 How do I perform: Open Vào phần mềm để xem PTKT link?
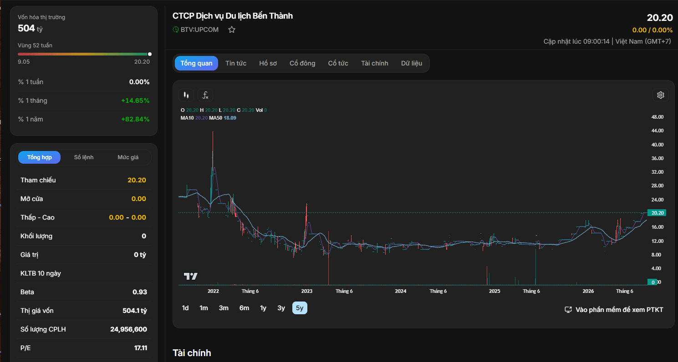[614, 310]
